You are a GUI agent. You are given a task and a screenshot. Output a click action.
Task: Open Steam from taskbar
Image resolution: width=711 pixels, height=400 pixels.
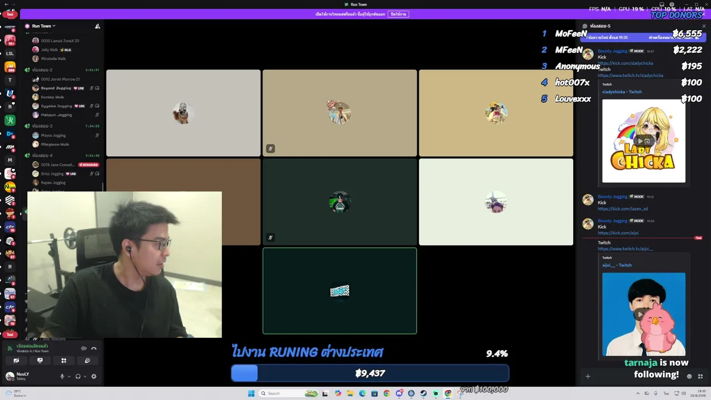tap(423, 393)
